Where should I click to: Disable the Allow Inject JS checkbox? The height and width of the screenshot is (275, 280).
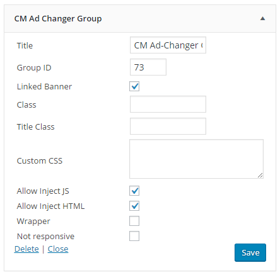click(x=134, y=191)
